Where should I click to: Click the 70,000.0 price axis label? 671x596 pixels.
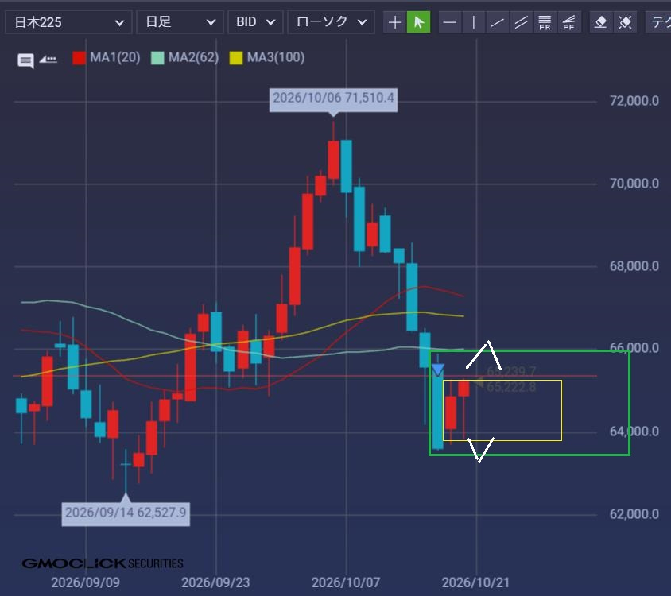[x=634, y=184]
